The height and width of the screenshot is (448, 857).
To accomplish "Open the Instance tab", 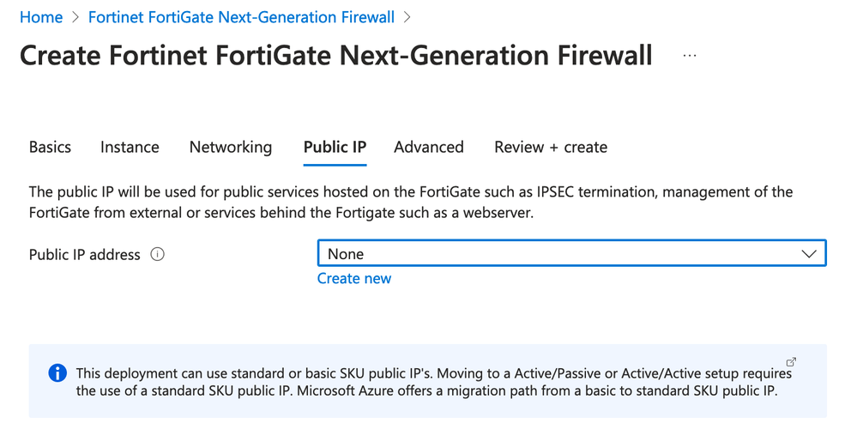I will [130, 147].
